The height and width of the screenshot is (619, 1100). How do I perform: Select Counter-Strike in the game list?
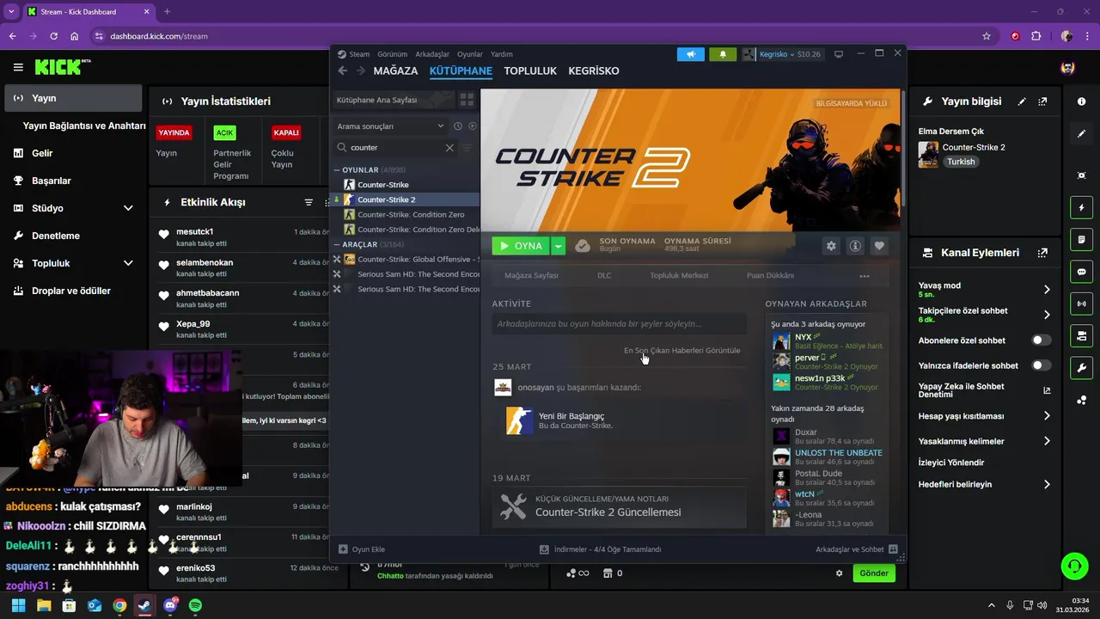(383, 185)
